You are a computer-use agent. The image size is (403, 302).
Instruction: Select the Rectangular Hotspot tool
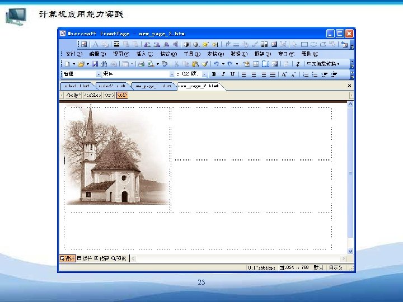[x=304, y=44]
